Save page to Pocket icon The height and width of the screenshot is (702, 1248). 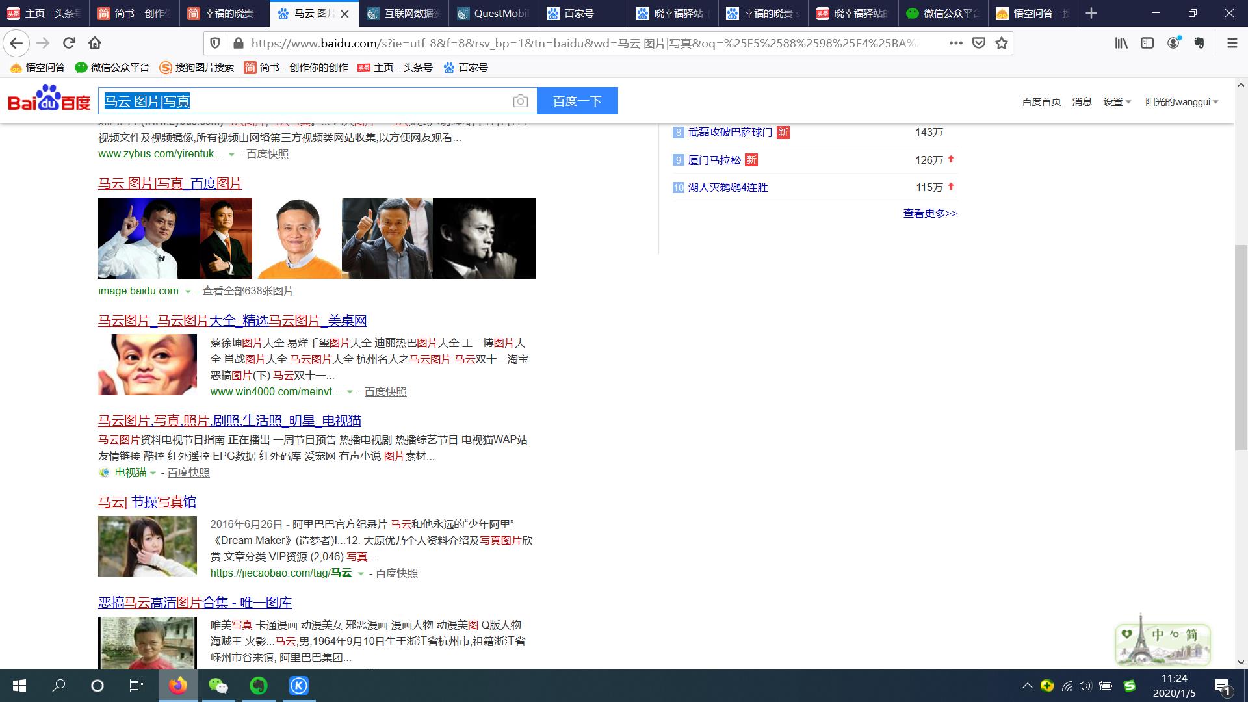click(x=978, y=43)
